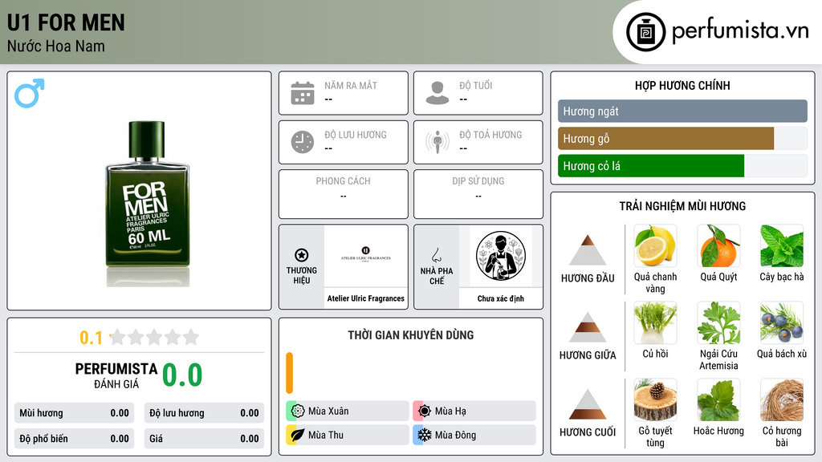Select the Mùa Đông snowflake option
Image resolution: width=822 pixels, height=462 pixels.
click(x=474, y=435)
